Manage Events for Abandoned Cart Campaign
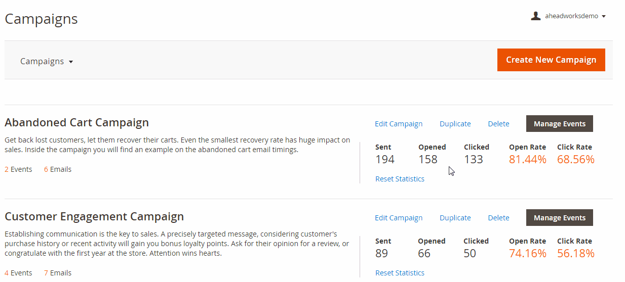The image size is (625, 282). click(x=560, y=124)
